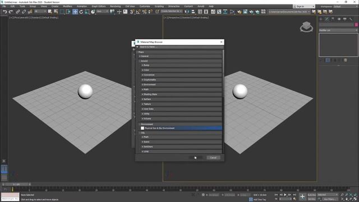
Task: Activate the Select and Move tool
Action: (x=75, y=12)
